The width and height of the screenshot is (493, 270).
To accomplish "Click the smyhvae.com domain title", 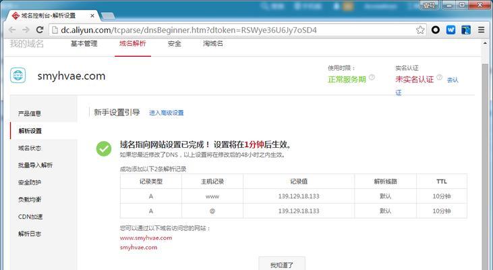I will point(71,76).
